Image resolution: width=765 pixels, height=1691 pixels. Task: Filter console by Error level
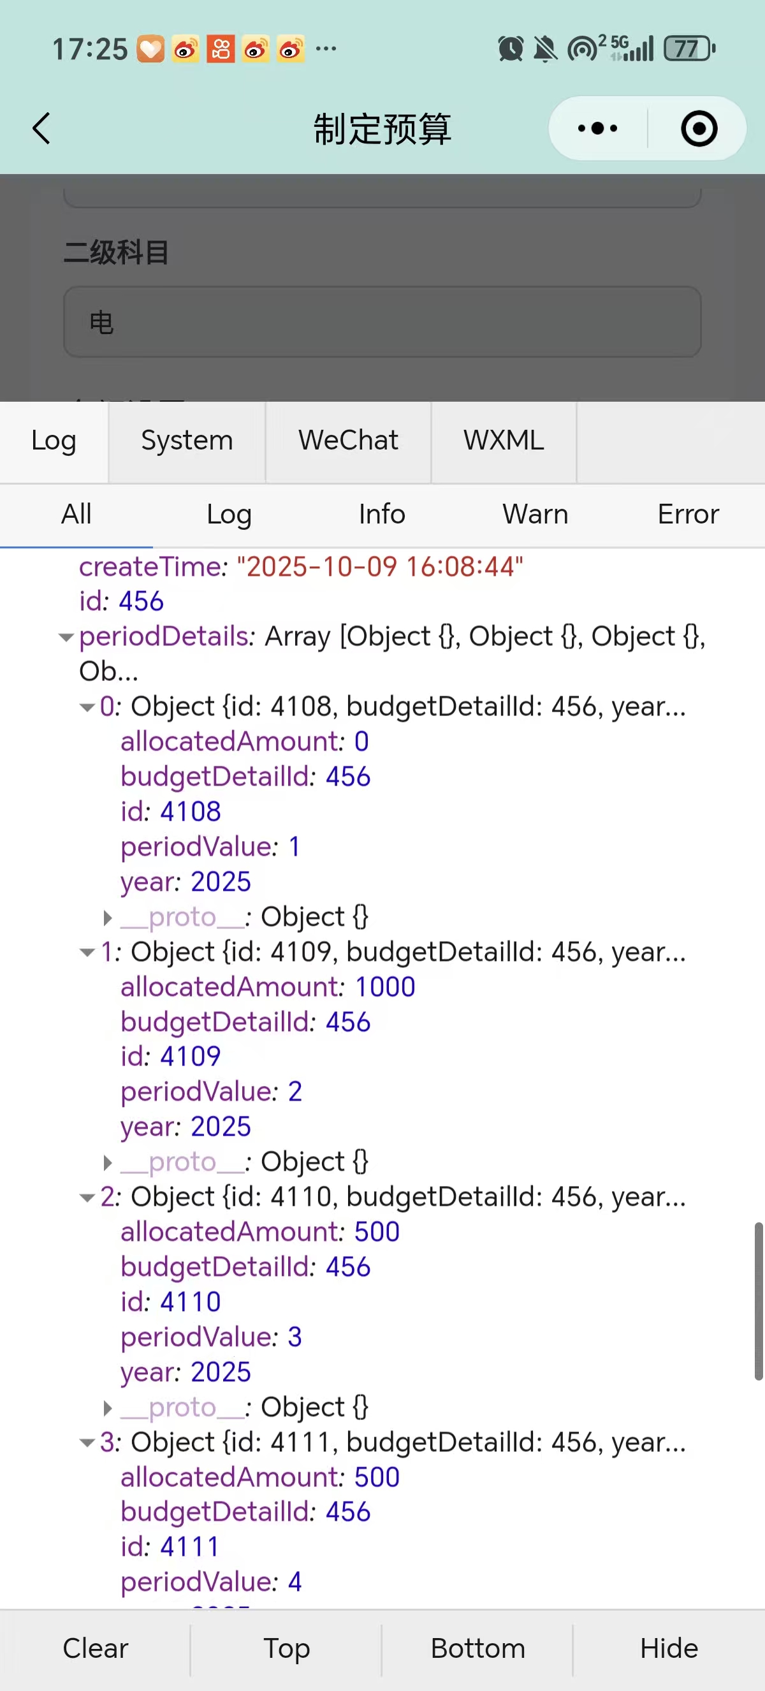coord(688,514)
